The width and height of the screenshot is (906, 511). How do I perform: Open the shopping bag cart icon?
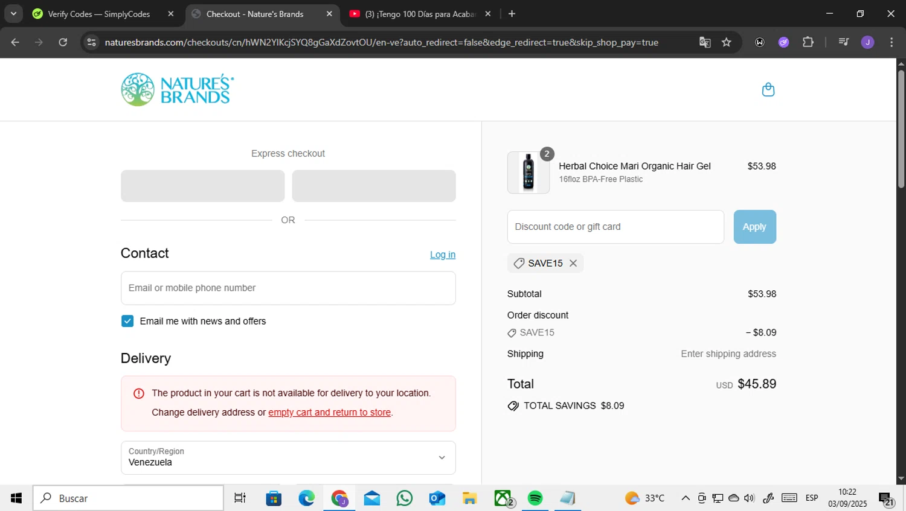click(x=768, y=89)
